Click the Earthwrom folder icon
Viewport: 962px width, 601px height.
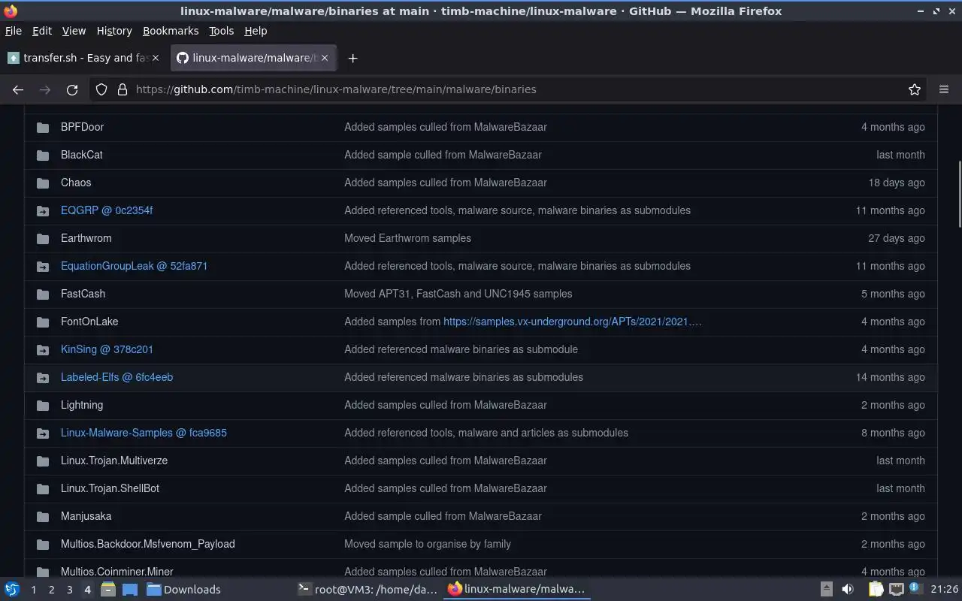[x=43, y=238]
